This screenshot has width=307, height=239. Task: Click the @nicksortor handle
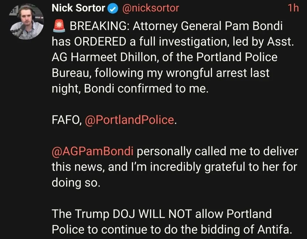pyautogui.click(x=150, y=8)
